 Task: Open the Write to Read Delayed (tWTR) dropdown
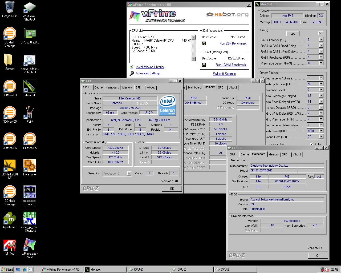click(x=321, y=102)
